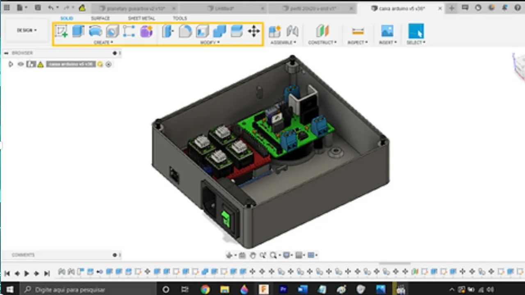Click the Extrude tool icon
The width and height of the screenshot is (525, 295).
click(x=78, y=32)
